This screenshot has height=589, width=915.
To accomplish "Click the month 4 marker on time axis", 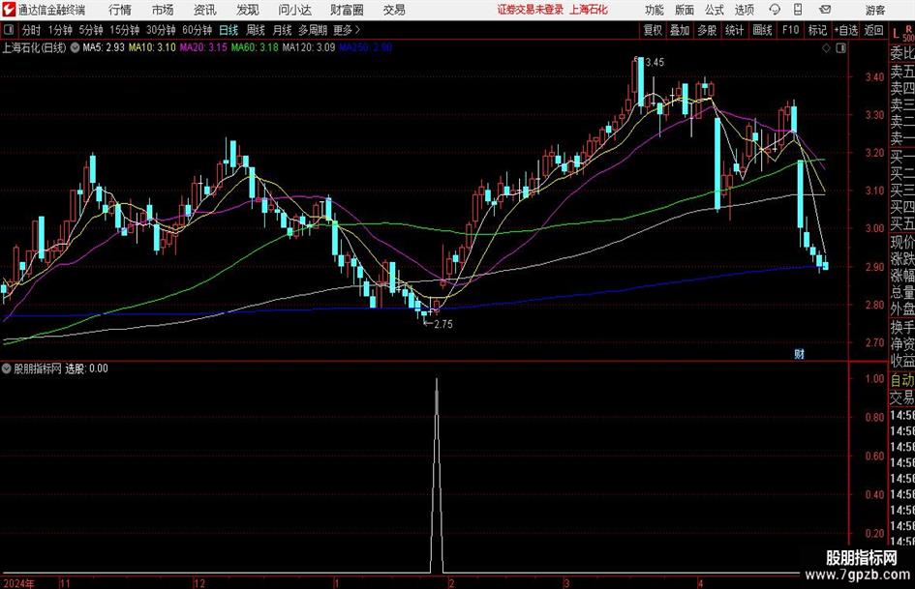I will (x=701, y=583).
